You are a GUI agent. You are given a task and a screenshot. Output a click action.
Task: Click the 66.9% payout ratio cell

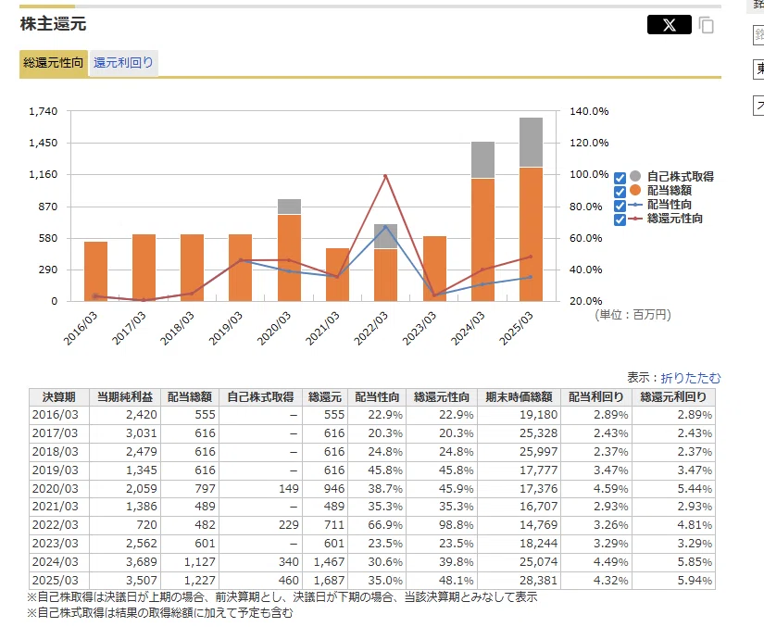(x=377, y=525)
